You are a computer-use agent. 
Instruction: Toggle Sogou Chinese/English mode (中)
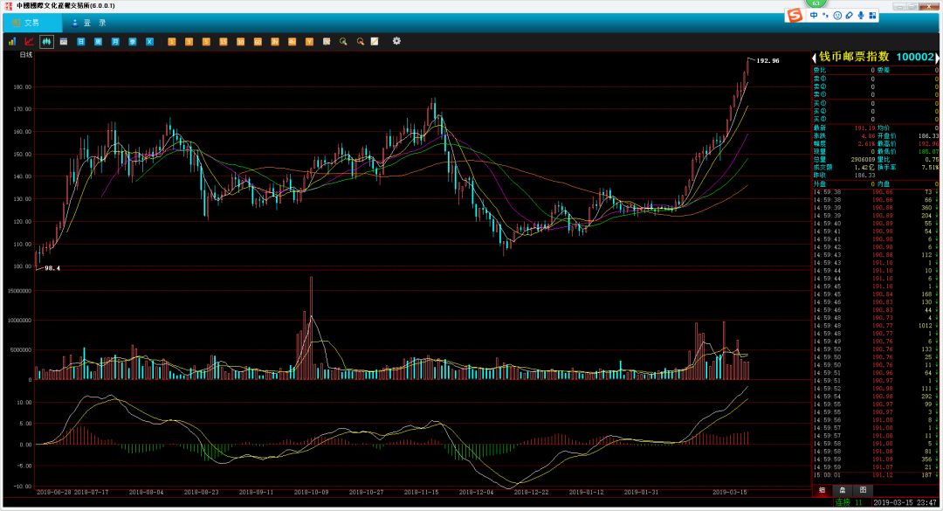pyautogui.click(x=814, y=16)
